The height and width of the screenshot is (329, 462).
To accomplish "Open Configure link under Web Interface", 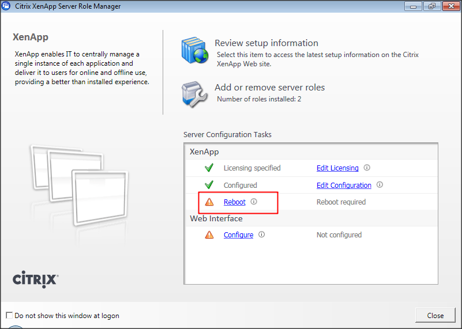I will click(x=238, y=235).
